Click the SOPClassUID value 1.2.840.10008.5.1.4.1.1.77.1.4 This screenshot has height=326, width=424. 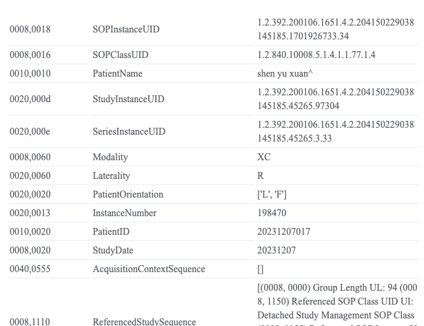316,55
